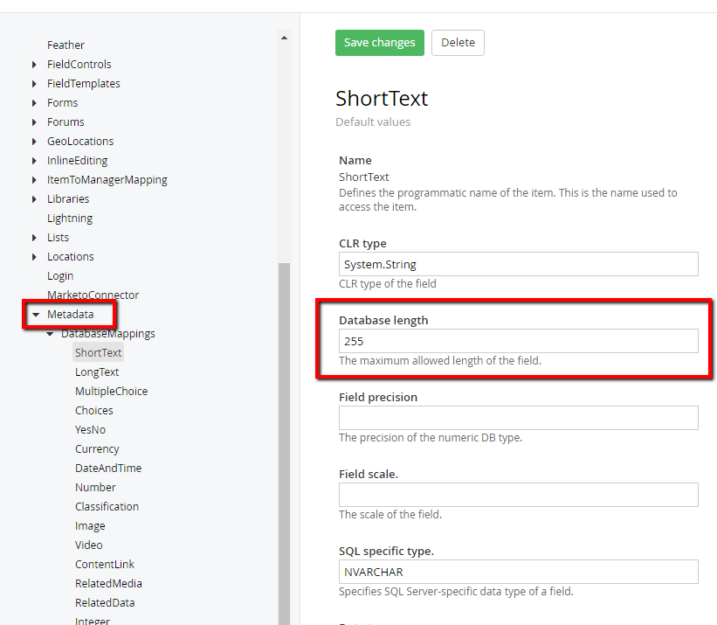Open the Lists tree item
This screenshot has width=717, height=625.
click(58, 237)
